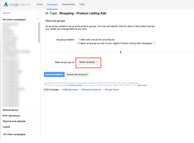194x143 pixels.
Task: Click the campaign type folder icon
Action: pos(47,13)
